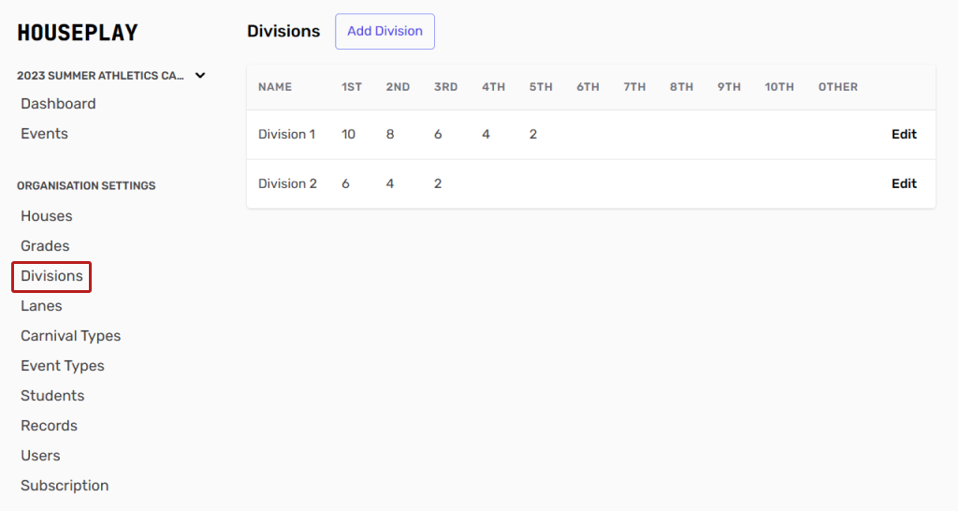This screenshot has width=958, height=511.
Task: Click the Division 1 row name
Action: click(286, 135)
